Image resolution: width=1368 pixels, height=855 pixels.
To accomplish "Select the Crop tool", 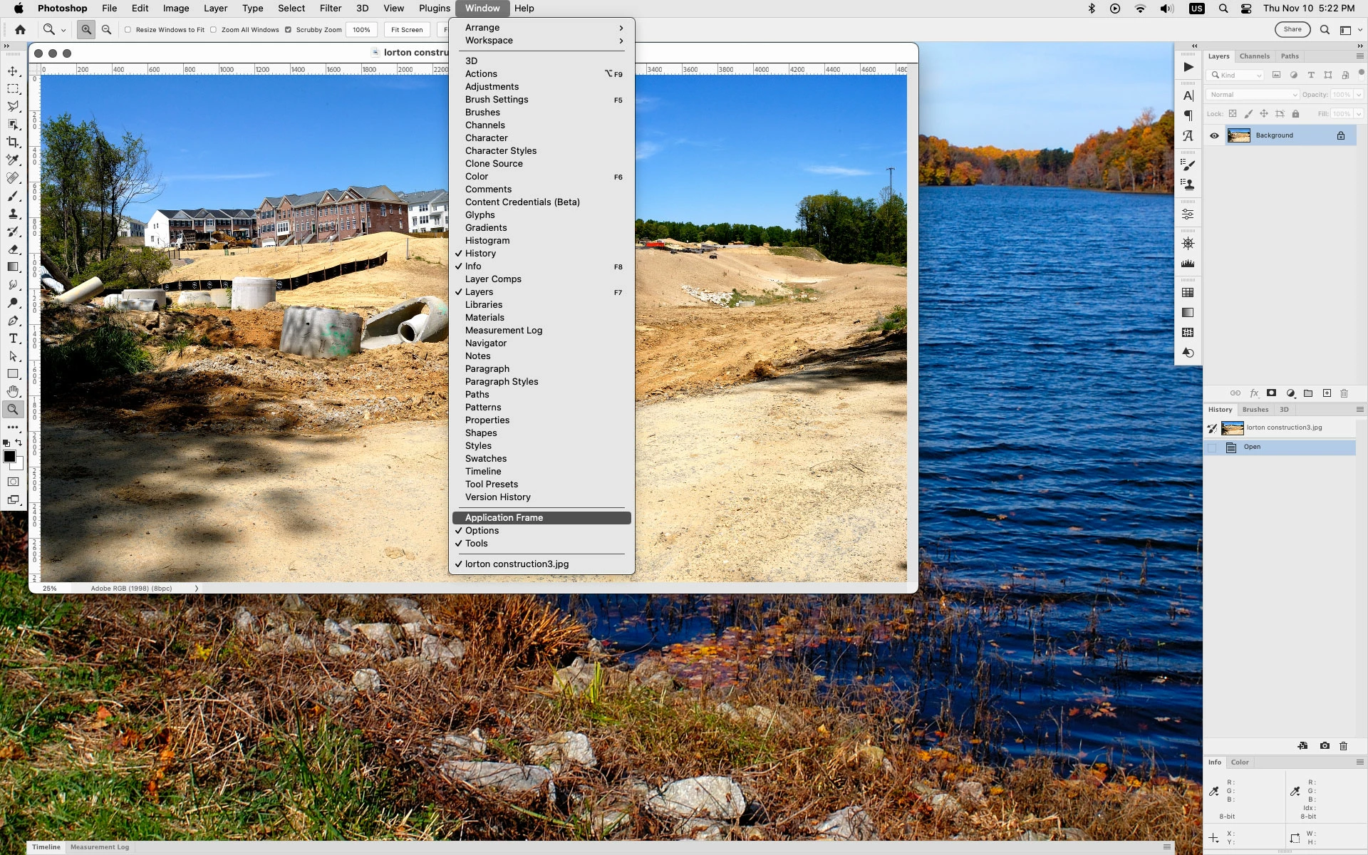I will pyautogui.click(x=13, y=142).
